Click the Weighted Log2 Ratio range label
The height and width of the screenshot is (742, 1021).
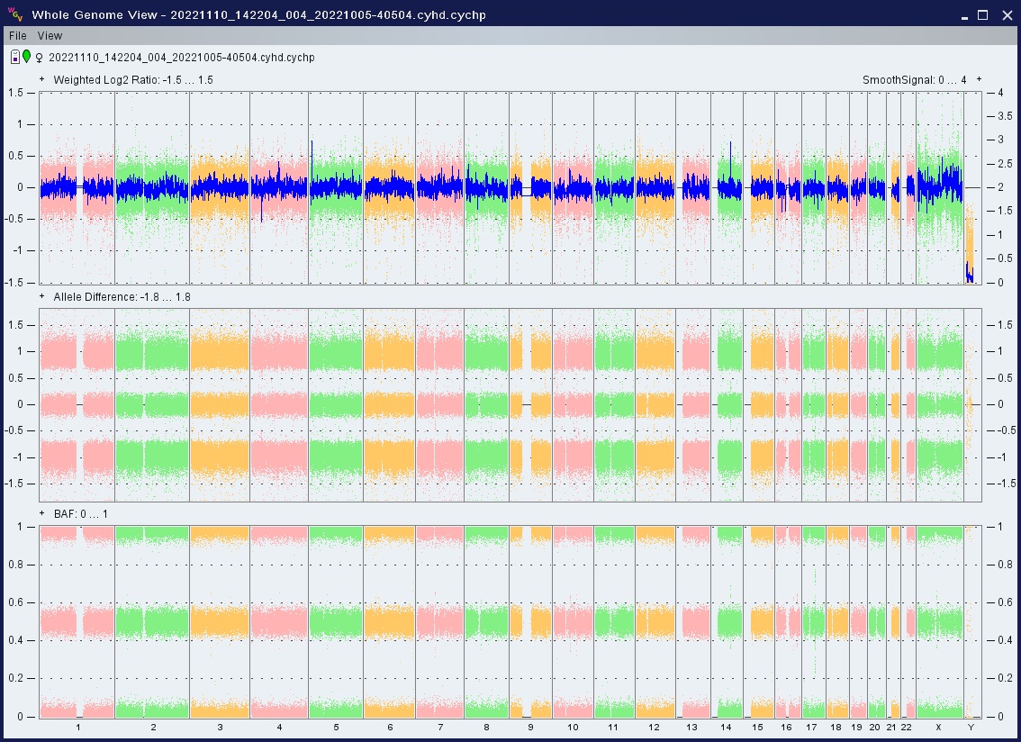[x=133, y=80]
